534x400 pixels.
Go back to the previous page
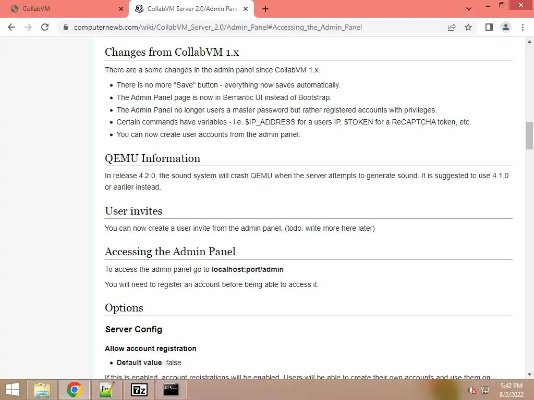tap(11, 27)
